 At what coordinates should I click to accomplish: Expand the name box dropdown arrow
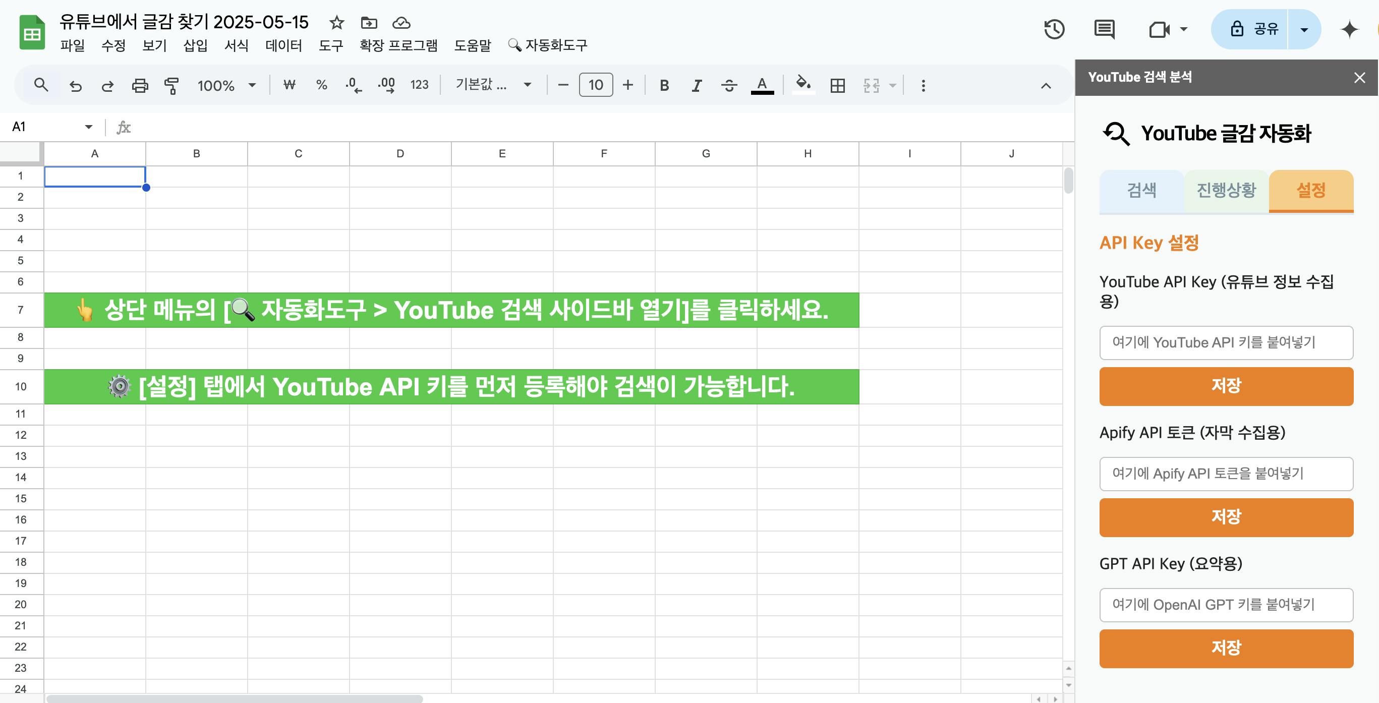click(89, 127)
